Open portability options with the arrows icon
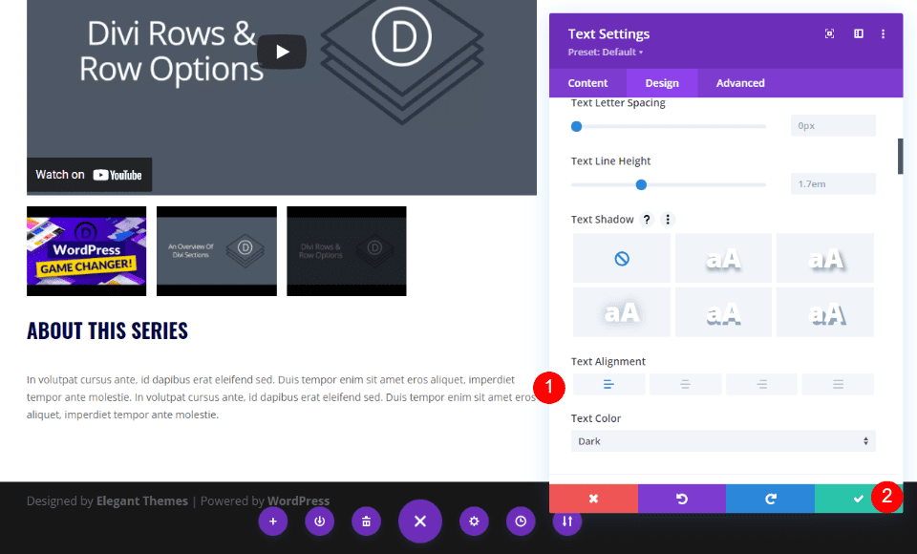 [x=565, y=522]
